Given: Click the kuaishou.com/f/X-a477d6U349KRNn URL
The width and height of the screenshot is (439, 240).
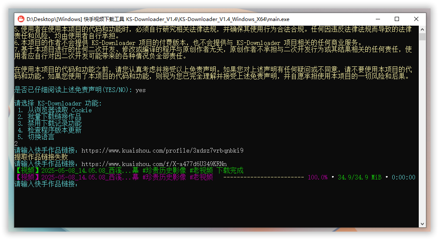Looking at the screenshot, I should tap(154, 164).
